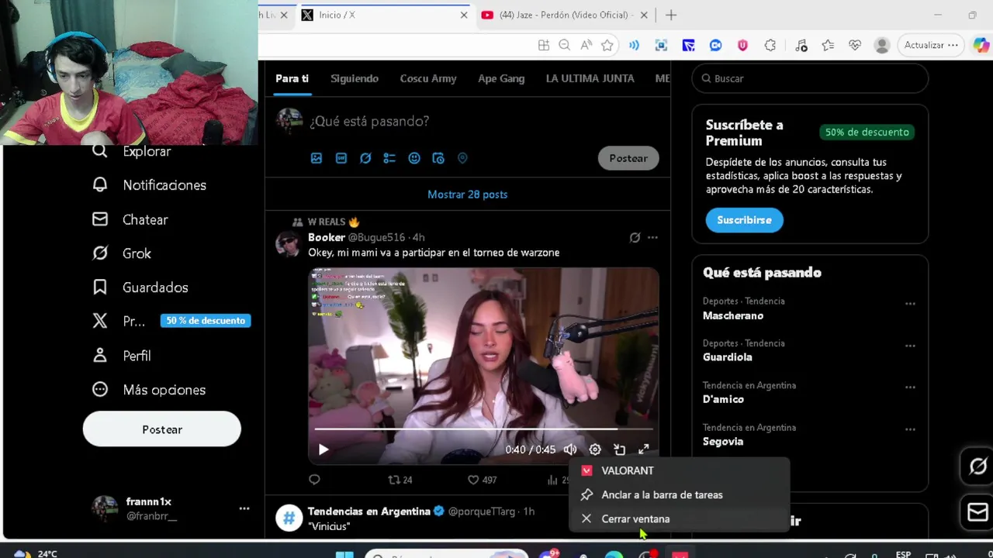
Task: Choose Anclar a la barra de tareas
Action: (679, 494)
